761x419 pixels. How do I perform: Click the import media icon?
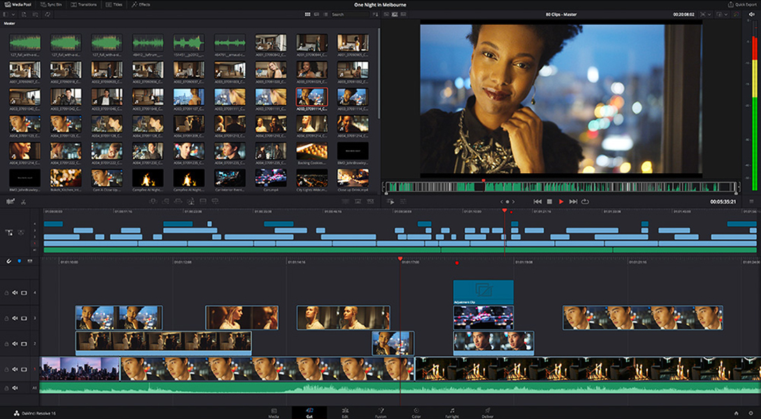point(24,15)
